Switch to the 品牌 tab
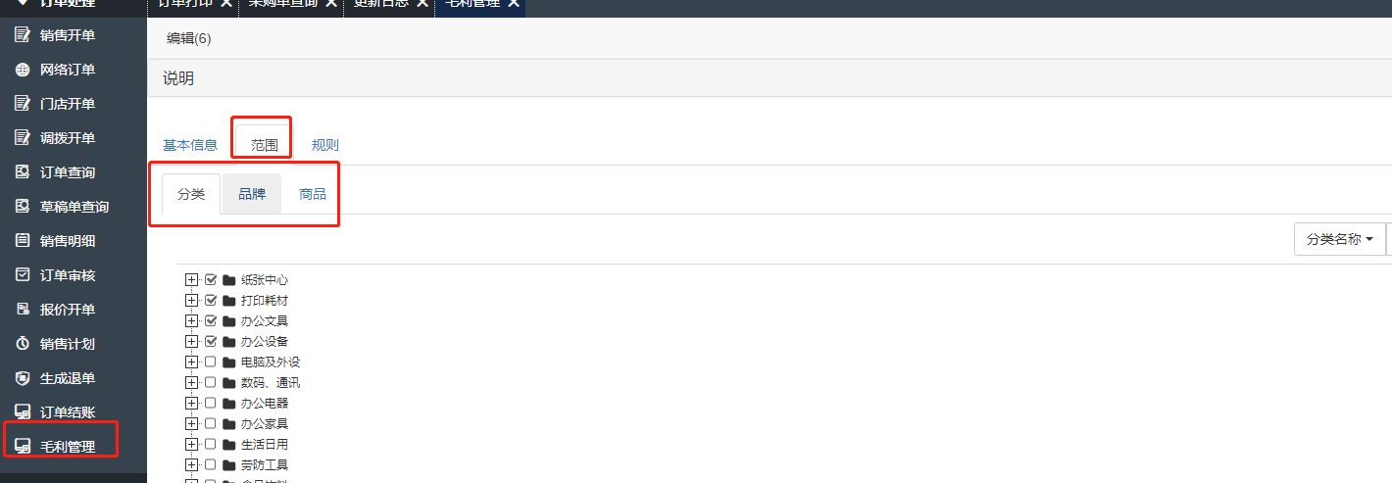The width and height of the screenshot is (1392, 483). tap(252, 194)
